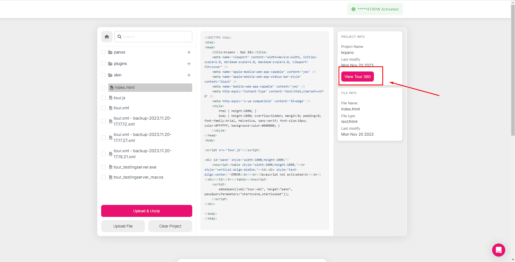
Task: Click the file icon for backup 17.19.21.xml
Action: [111, 154]
